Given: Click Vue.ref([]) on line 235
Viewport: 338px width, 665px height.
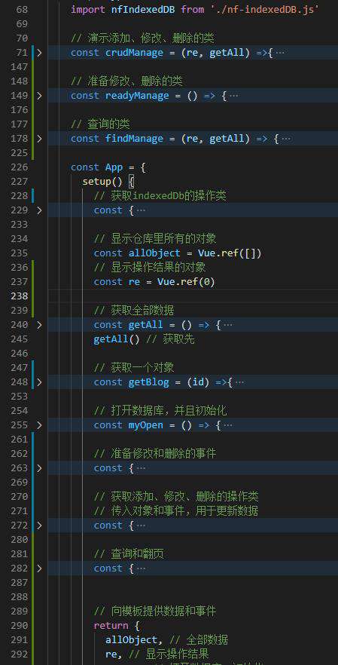Looking at the screenshot, I should pyautogui.click(x=230, y=253).
